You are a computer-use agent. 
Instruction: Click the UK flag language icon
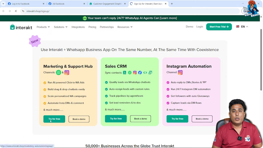pyautogui.click(x=238, y=26)
